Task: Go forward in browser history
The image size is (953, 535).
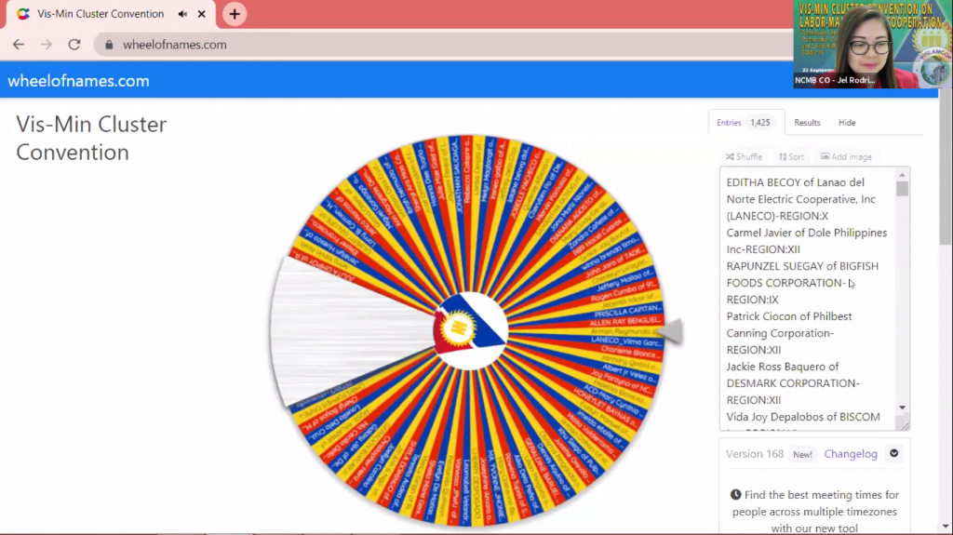Action: tap(47, 45)
